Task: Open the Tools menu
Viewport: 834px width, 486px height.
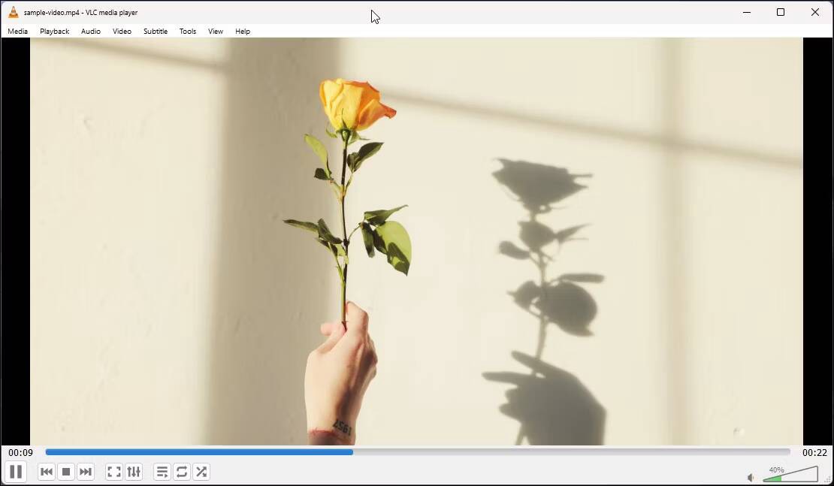Action: pyautogui.click(x=188, y=32)
